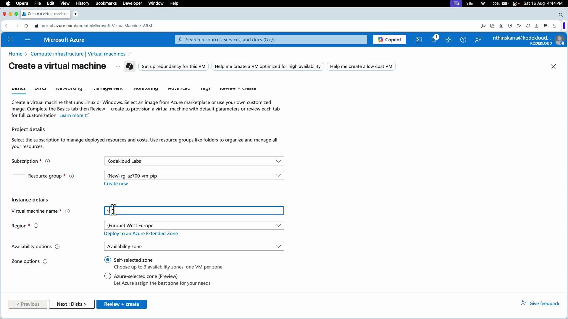Click Set up redundancy for this VM
568x319 pixels.
pos(173,66)
